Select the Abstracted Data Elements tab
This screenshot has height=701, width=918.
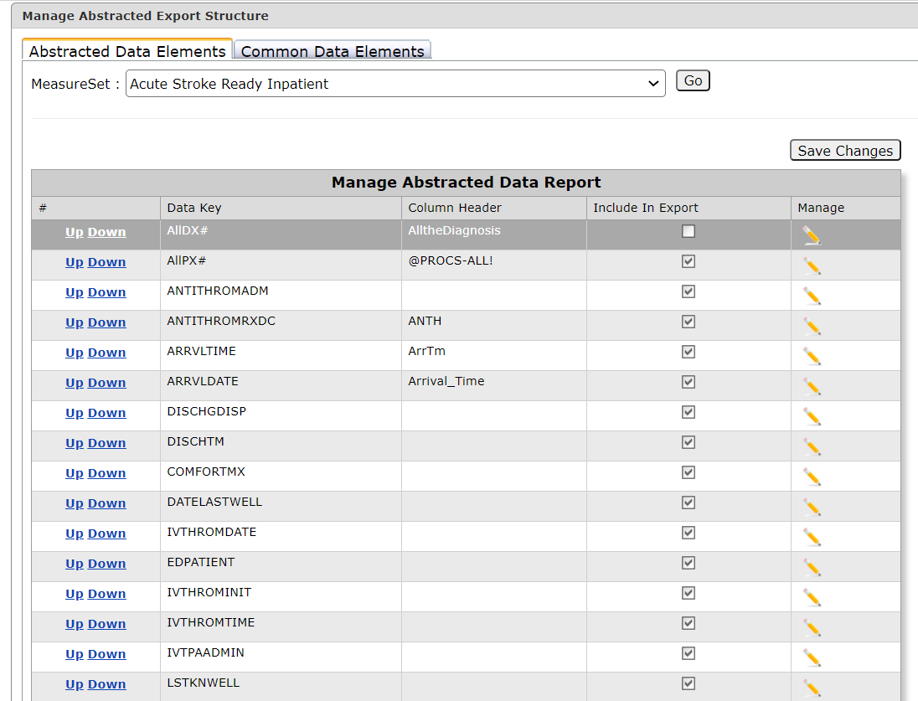pos(127,51)
